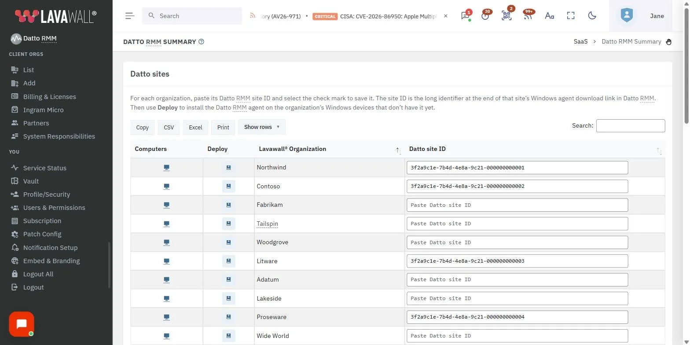Open the Jane user profile menu

[x=641, y=16]
